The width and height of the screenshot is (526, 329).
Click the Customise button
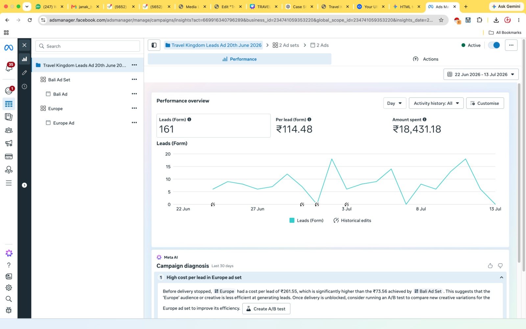pos(485,103)
